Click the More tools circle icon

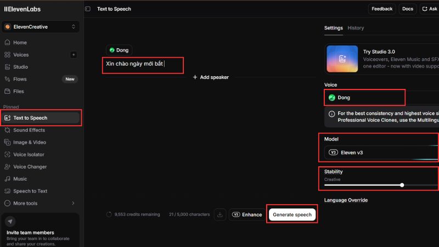(x=7, y=203)
